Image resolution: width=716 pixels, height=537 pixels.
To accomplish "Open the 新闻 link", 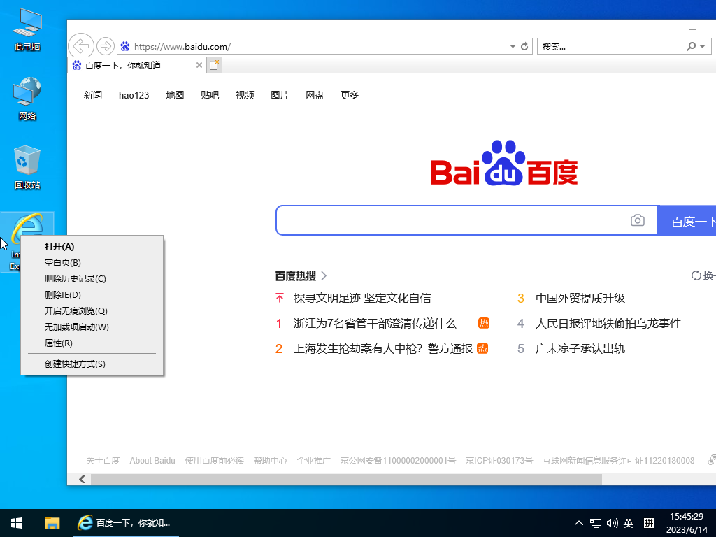I will 93,95.
